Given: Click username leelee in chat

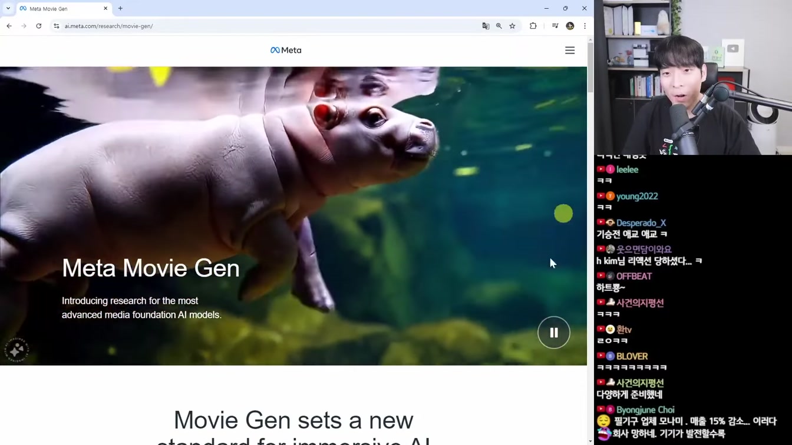Looking at the screenshot, I should 627,170.
